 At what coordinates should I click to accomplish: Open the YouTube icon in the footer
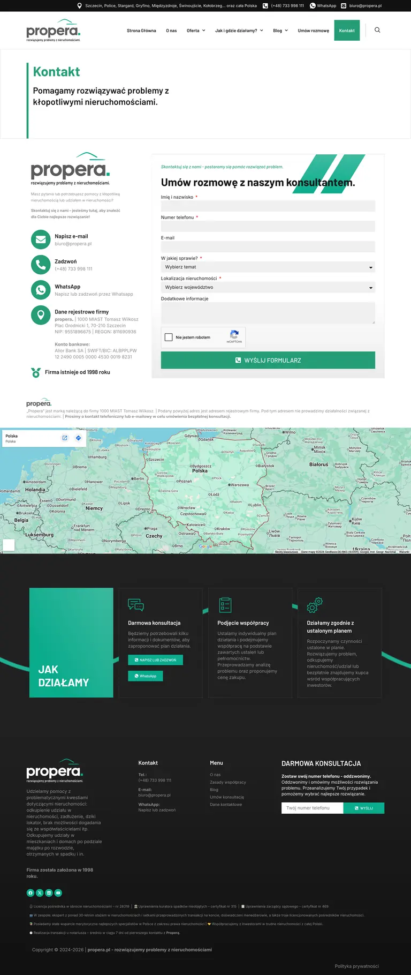58,892
